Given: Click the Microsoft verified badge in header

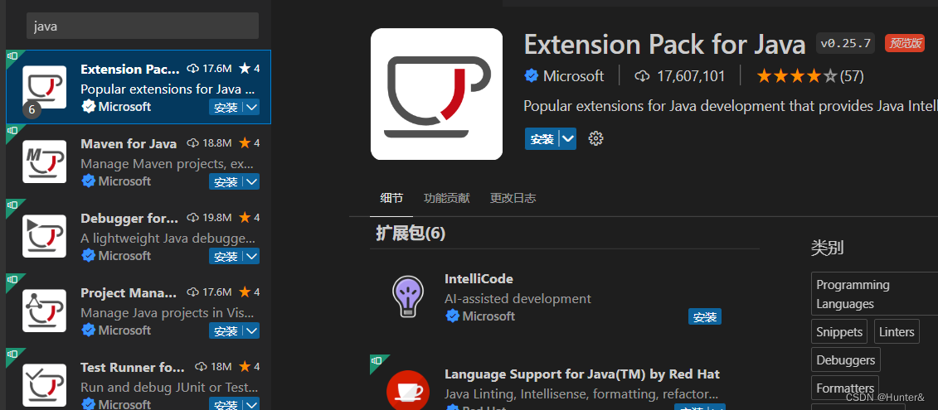Looking at the screenshot, I should tap(531, 76).
